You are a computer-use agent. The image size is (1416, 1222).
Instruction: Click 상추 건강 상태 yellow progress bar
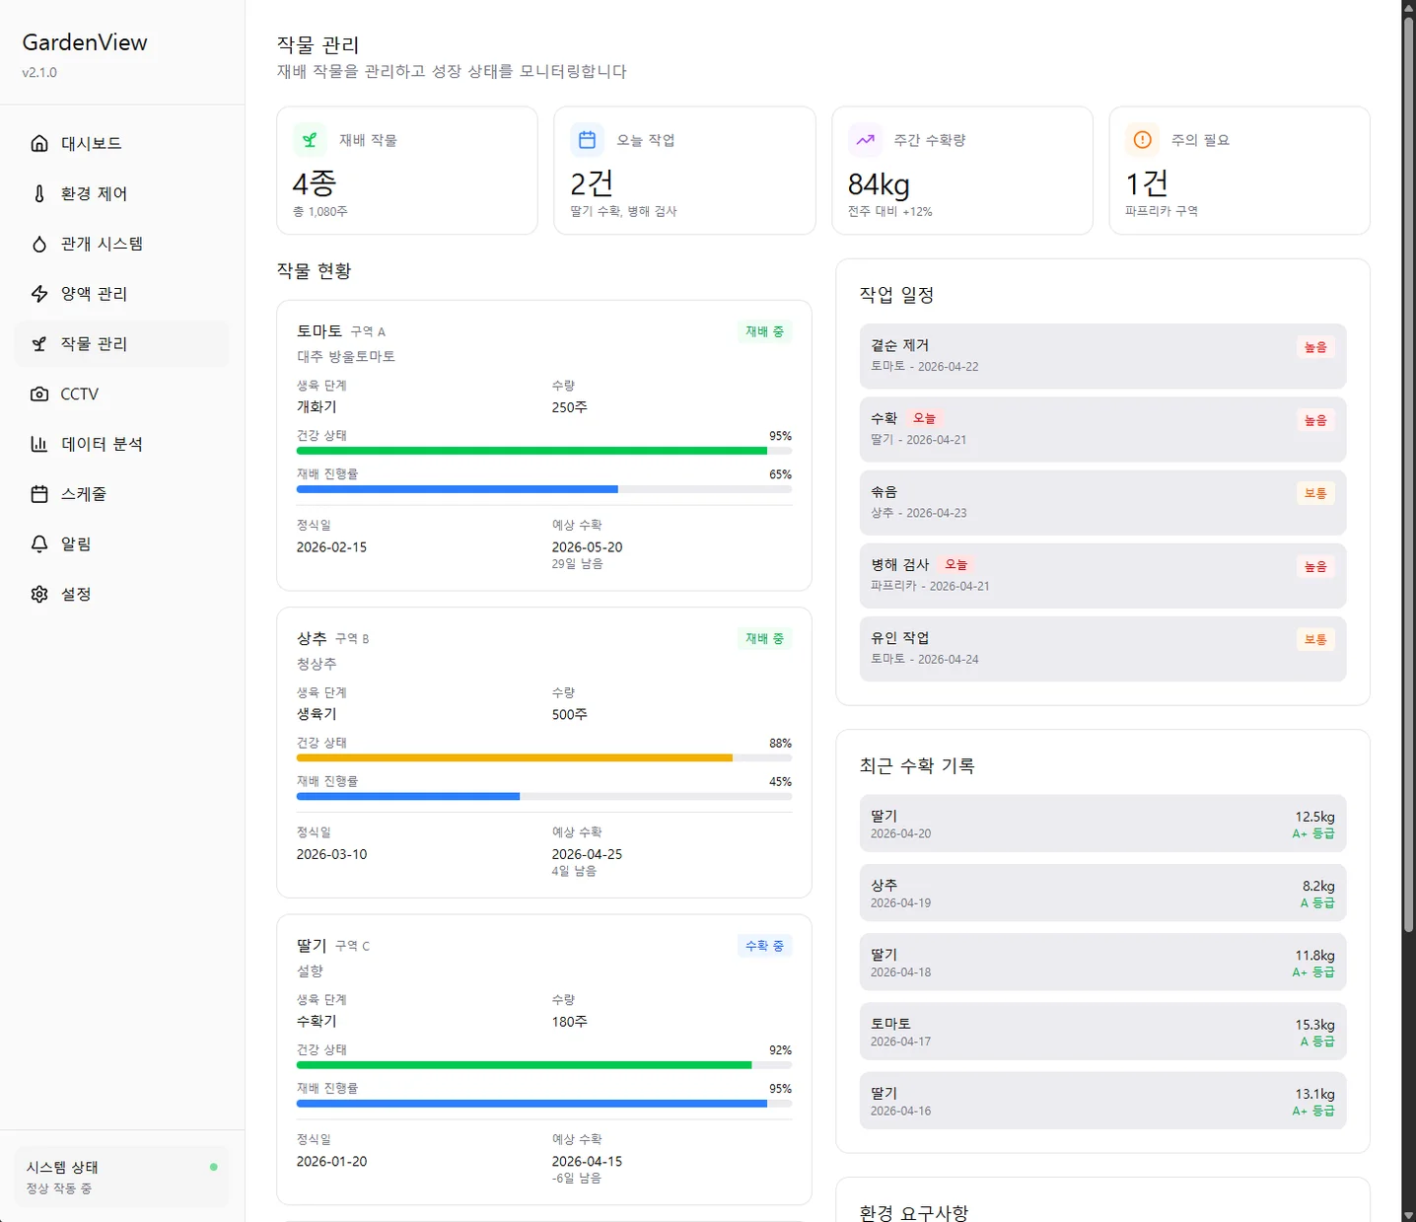[x=544, y=757]
